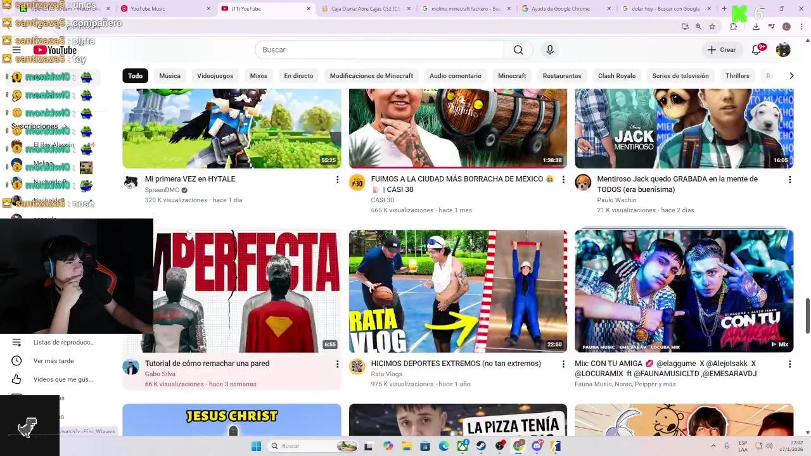
Task: Open Gabo Silva channel avatar
Action: pyautogui.click(x=131, y=367)
